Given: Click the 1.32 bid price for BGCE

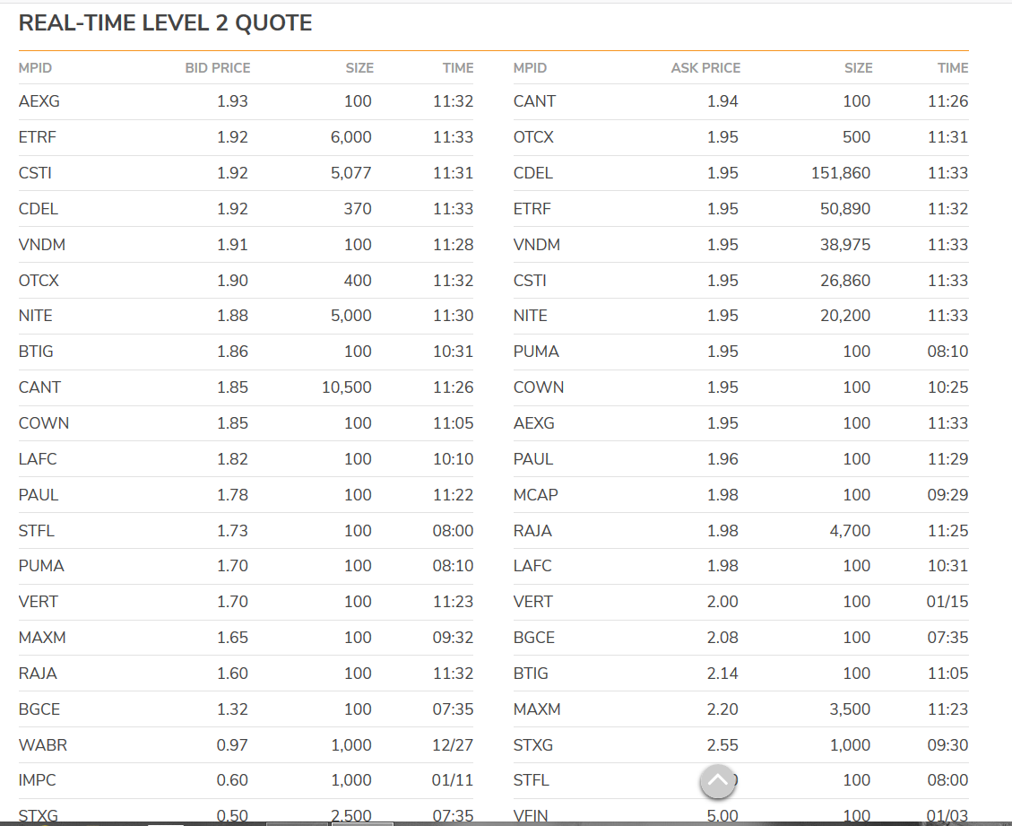Looking at the screenshot, I should (232, 709).
